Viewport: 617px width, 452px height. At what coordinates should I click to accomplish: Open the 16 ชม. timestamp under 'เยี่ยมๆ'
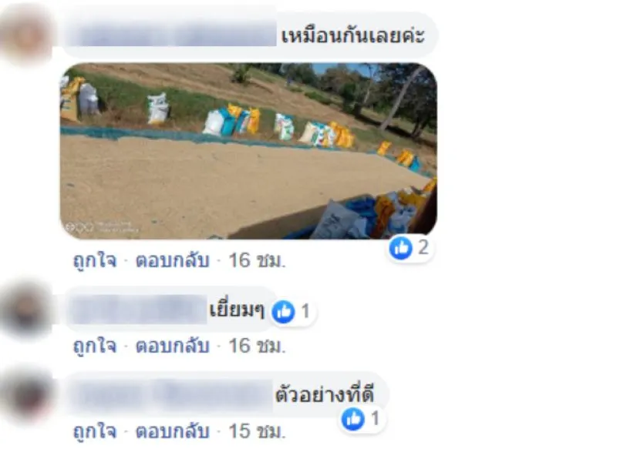(x=257, y=346)
